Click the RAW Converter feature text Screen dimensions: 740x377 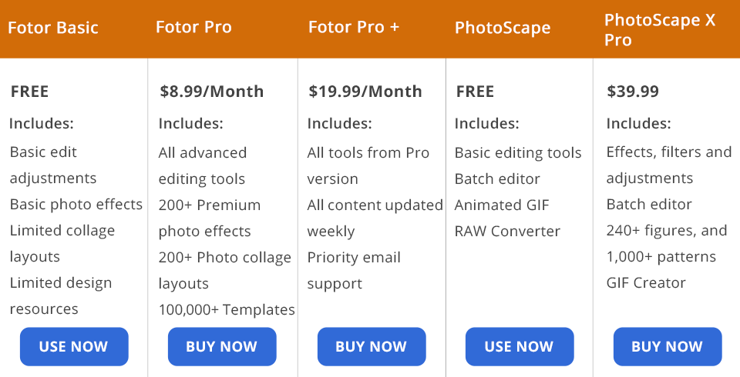coord(507,231)
